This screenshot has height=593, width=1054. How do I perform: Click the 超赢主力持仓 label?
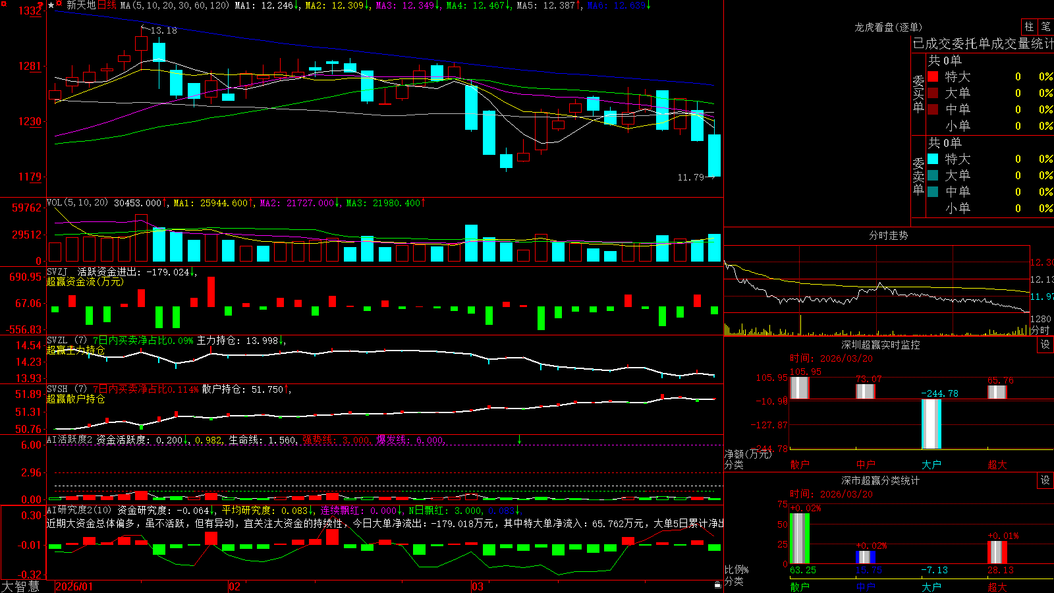click(76, 350)
